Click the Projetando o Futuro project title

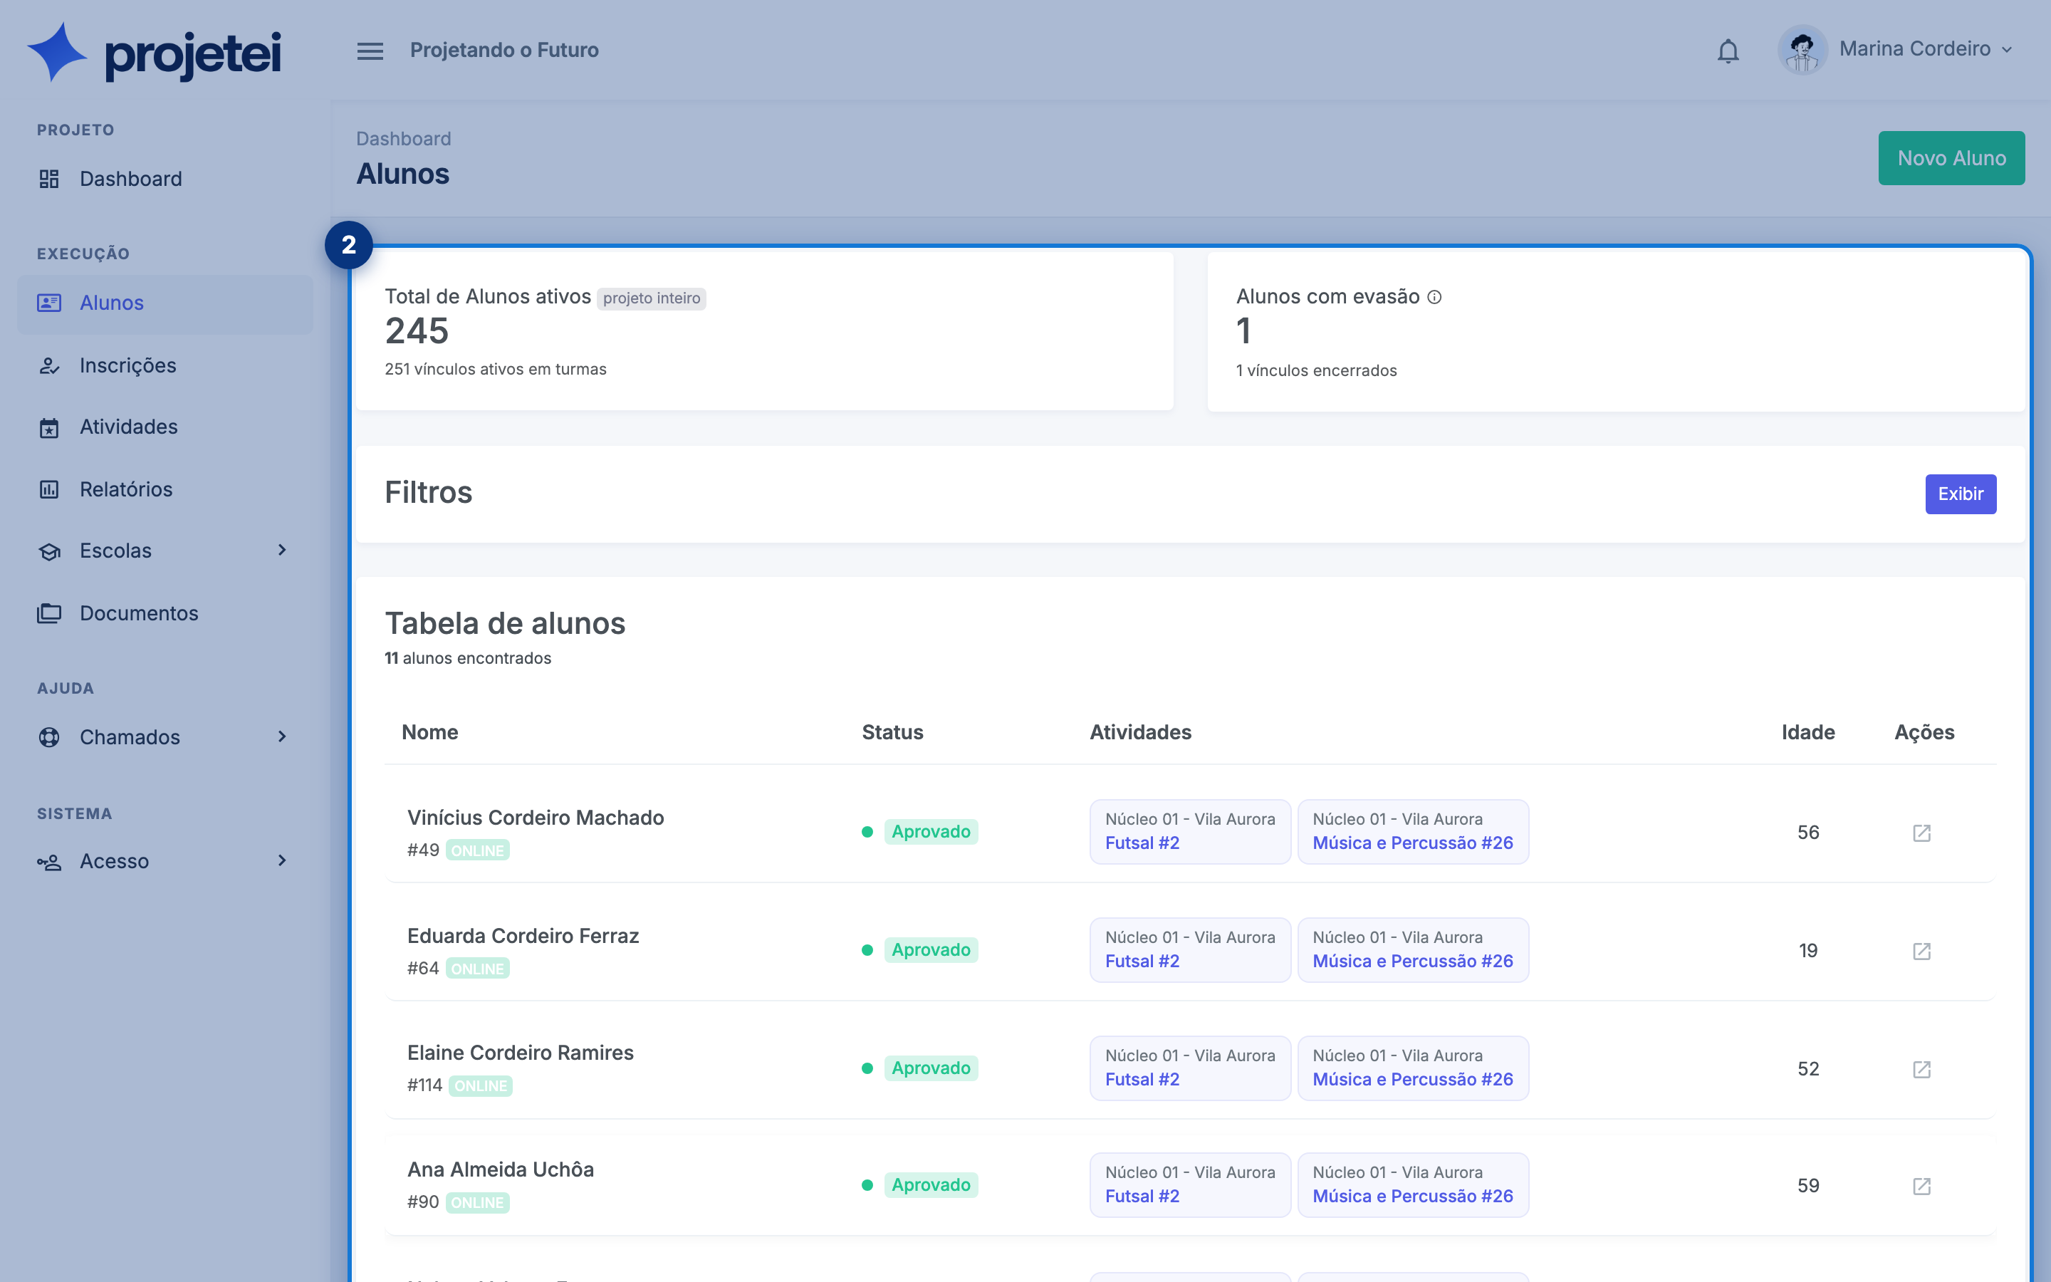click(x=504, y=51)
